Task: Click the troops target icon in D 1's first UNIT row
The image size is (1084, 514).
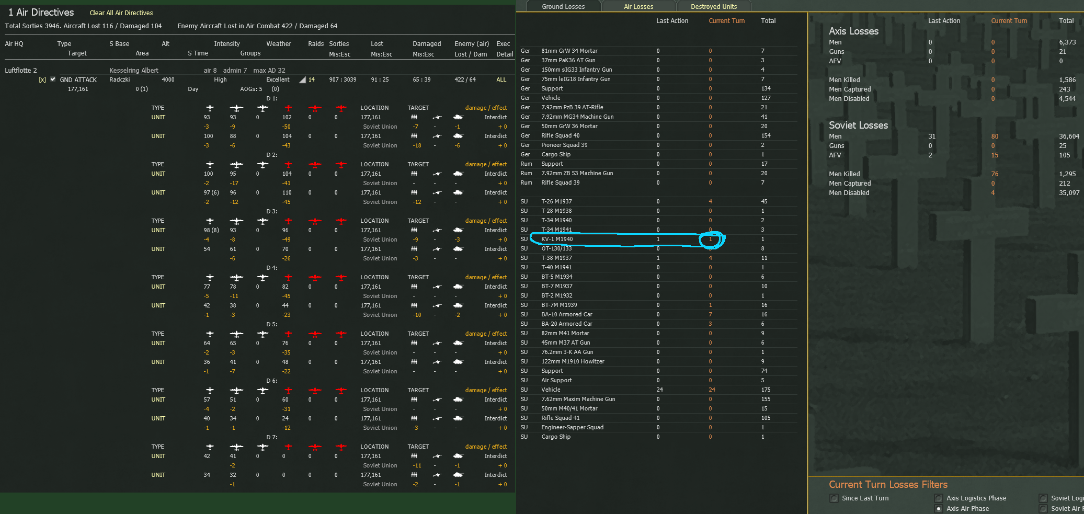Action: 414,117
